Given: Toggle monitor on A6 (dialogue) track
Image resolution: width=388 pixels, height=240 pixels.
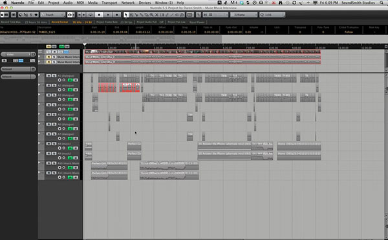Looking at the screenshot, I should coord(64,128).
